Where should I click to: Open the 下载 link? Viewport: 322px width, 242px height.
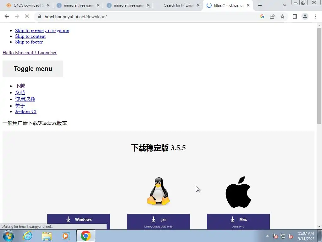point(20,86)
